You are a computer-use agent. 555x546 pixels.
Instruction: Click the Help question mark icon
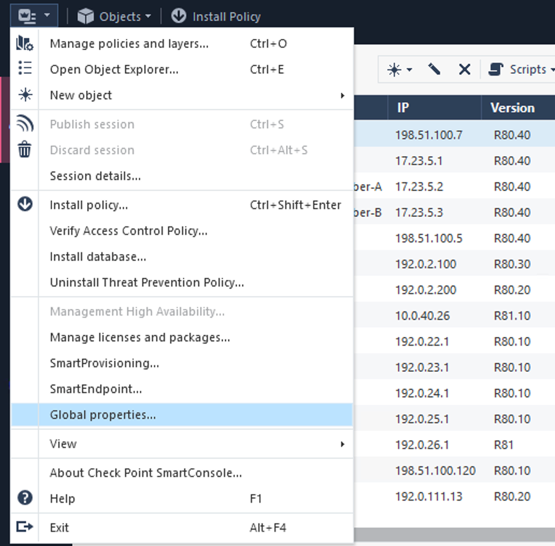tap(25, 498)
